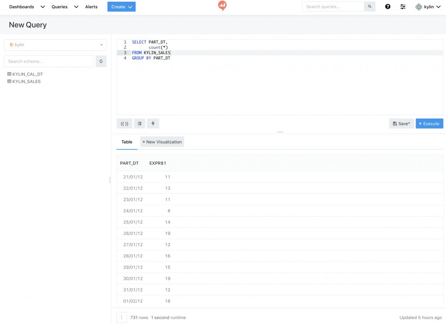Open the kylin user account menu
The height and width of the screenshot is (325, 446).
(428, 7)
